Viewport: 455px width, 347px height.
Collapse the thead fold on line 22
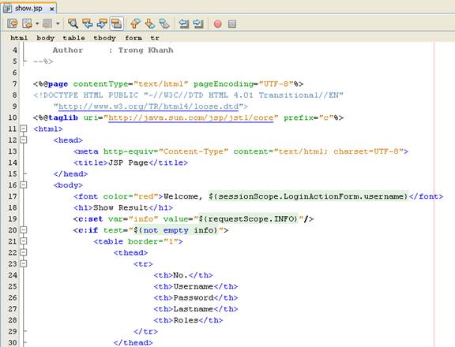[24, 252]
